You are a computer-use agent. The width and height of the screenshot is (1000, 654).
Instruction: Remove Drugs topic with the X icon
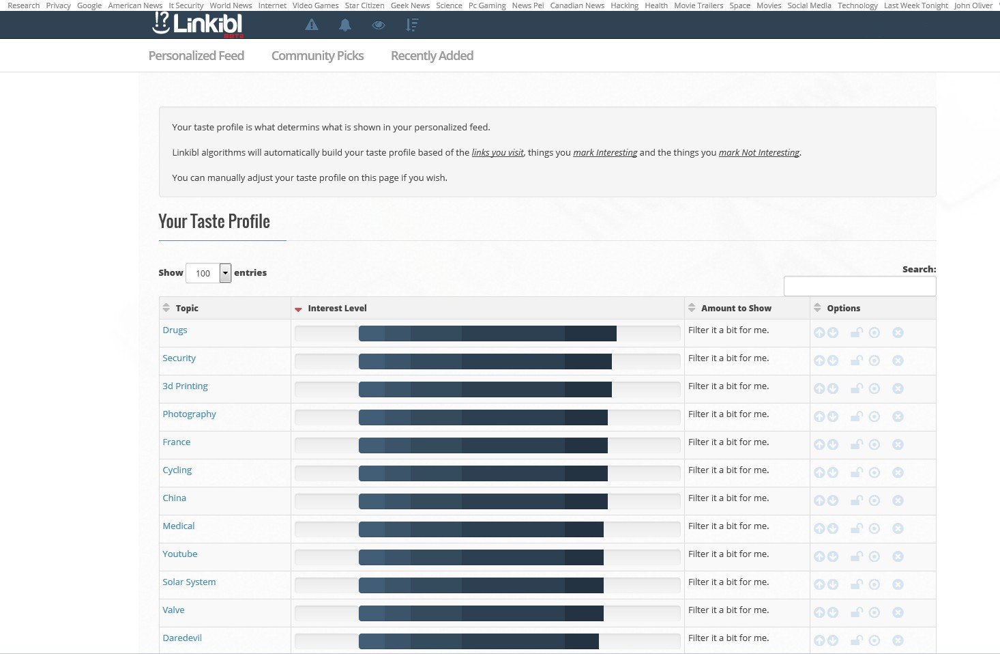(x=898, y=332)
